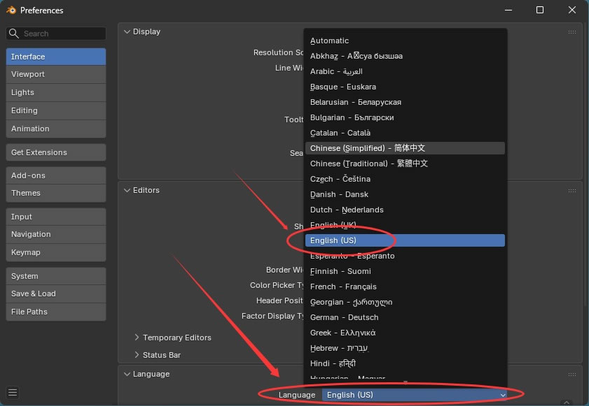Click the Language panel grip handle
Viewport: 589px width, 406px height.
(572, 374)
